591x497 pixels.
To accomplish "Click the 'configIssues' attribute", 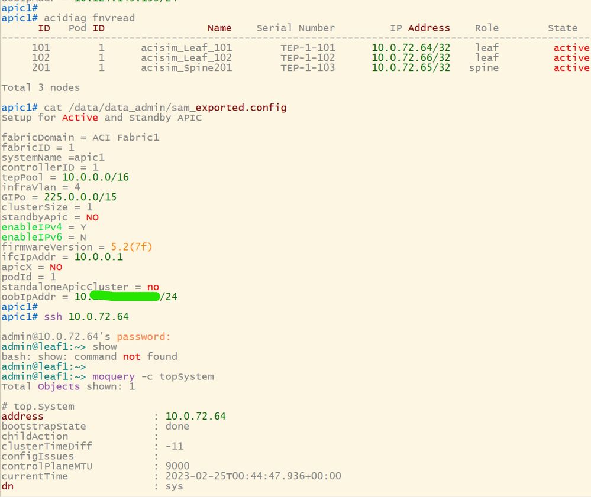I will [38, 456].
